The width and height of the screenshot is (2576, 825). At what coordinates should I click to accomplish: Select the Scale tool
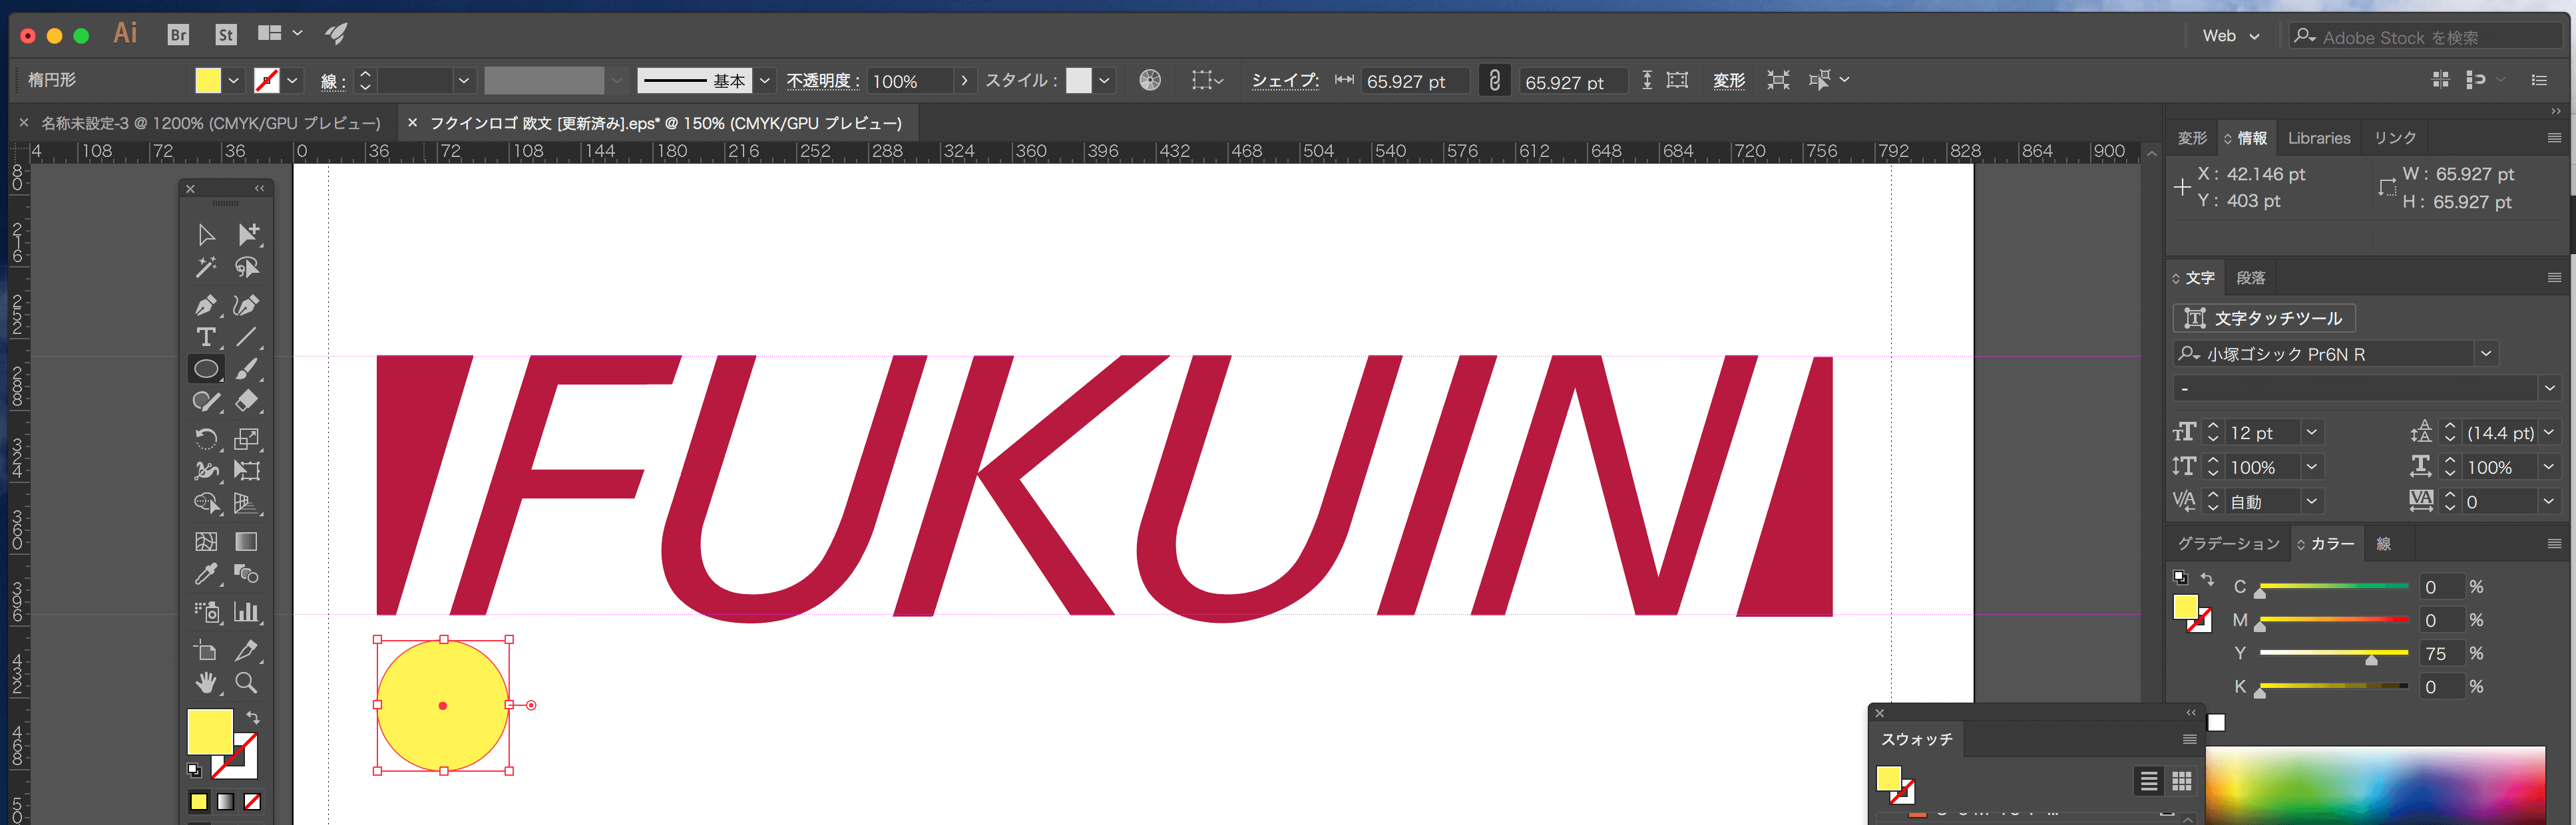click(x=247, y=439)
